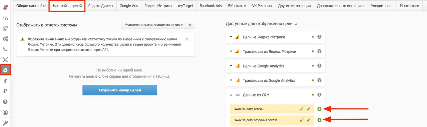
Task: Expand Цели из Яндекс Метрики section
Action: pos(231,37)
